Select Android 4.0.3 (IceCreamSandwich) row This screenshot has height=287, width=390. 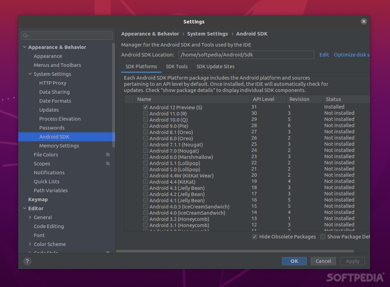tap(247, 206)
